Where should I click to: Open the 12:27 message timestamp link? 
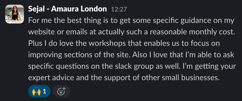pos(119,10)
